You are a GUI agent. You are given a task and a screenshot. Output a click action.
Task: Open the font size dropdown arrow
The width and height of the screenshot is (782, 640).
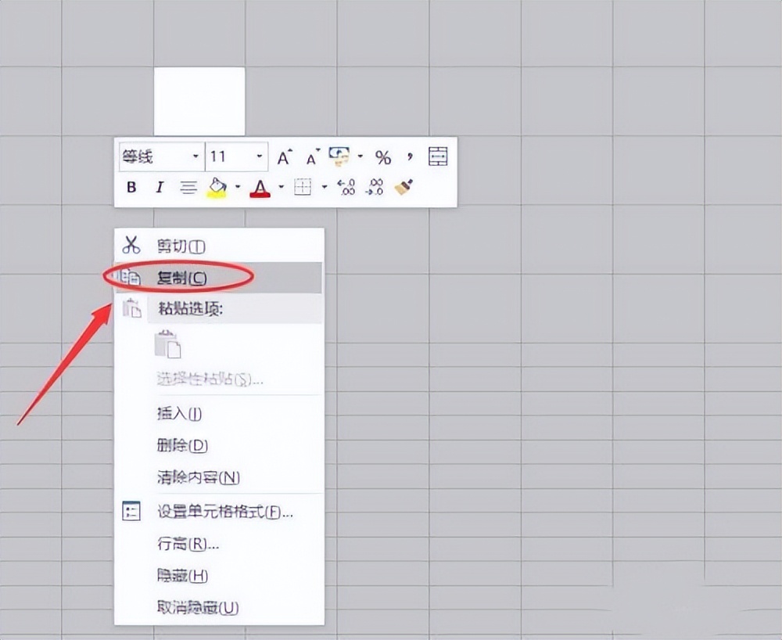(x=260, y=156)
